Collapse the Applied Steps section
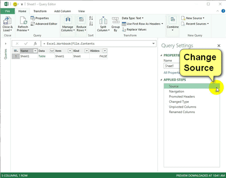226x178 pixels. click(x=161, y=80)
